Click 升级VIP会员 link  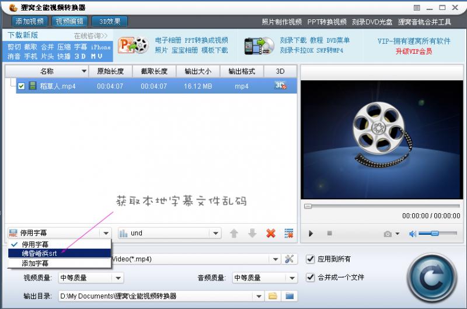pos(414,51)
